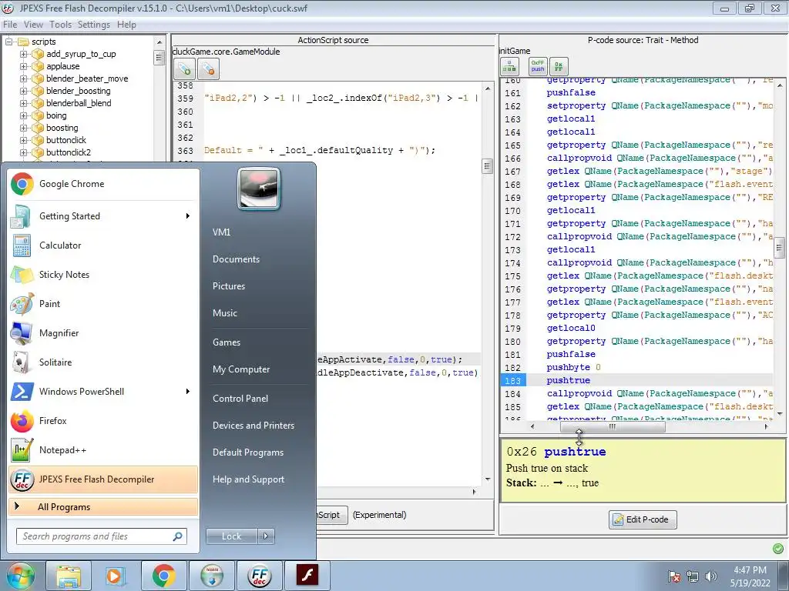789x591 pixels.
Task: Open the Windows PowerShell submenu arrow
Action: [x=188, y=392]
